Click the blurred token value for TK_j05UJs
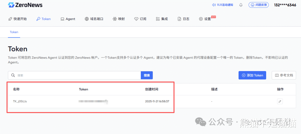 (x=93, y=102)
